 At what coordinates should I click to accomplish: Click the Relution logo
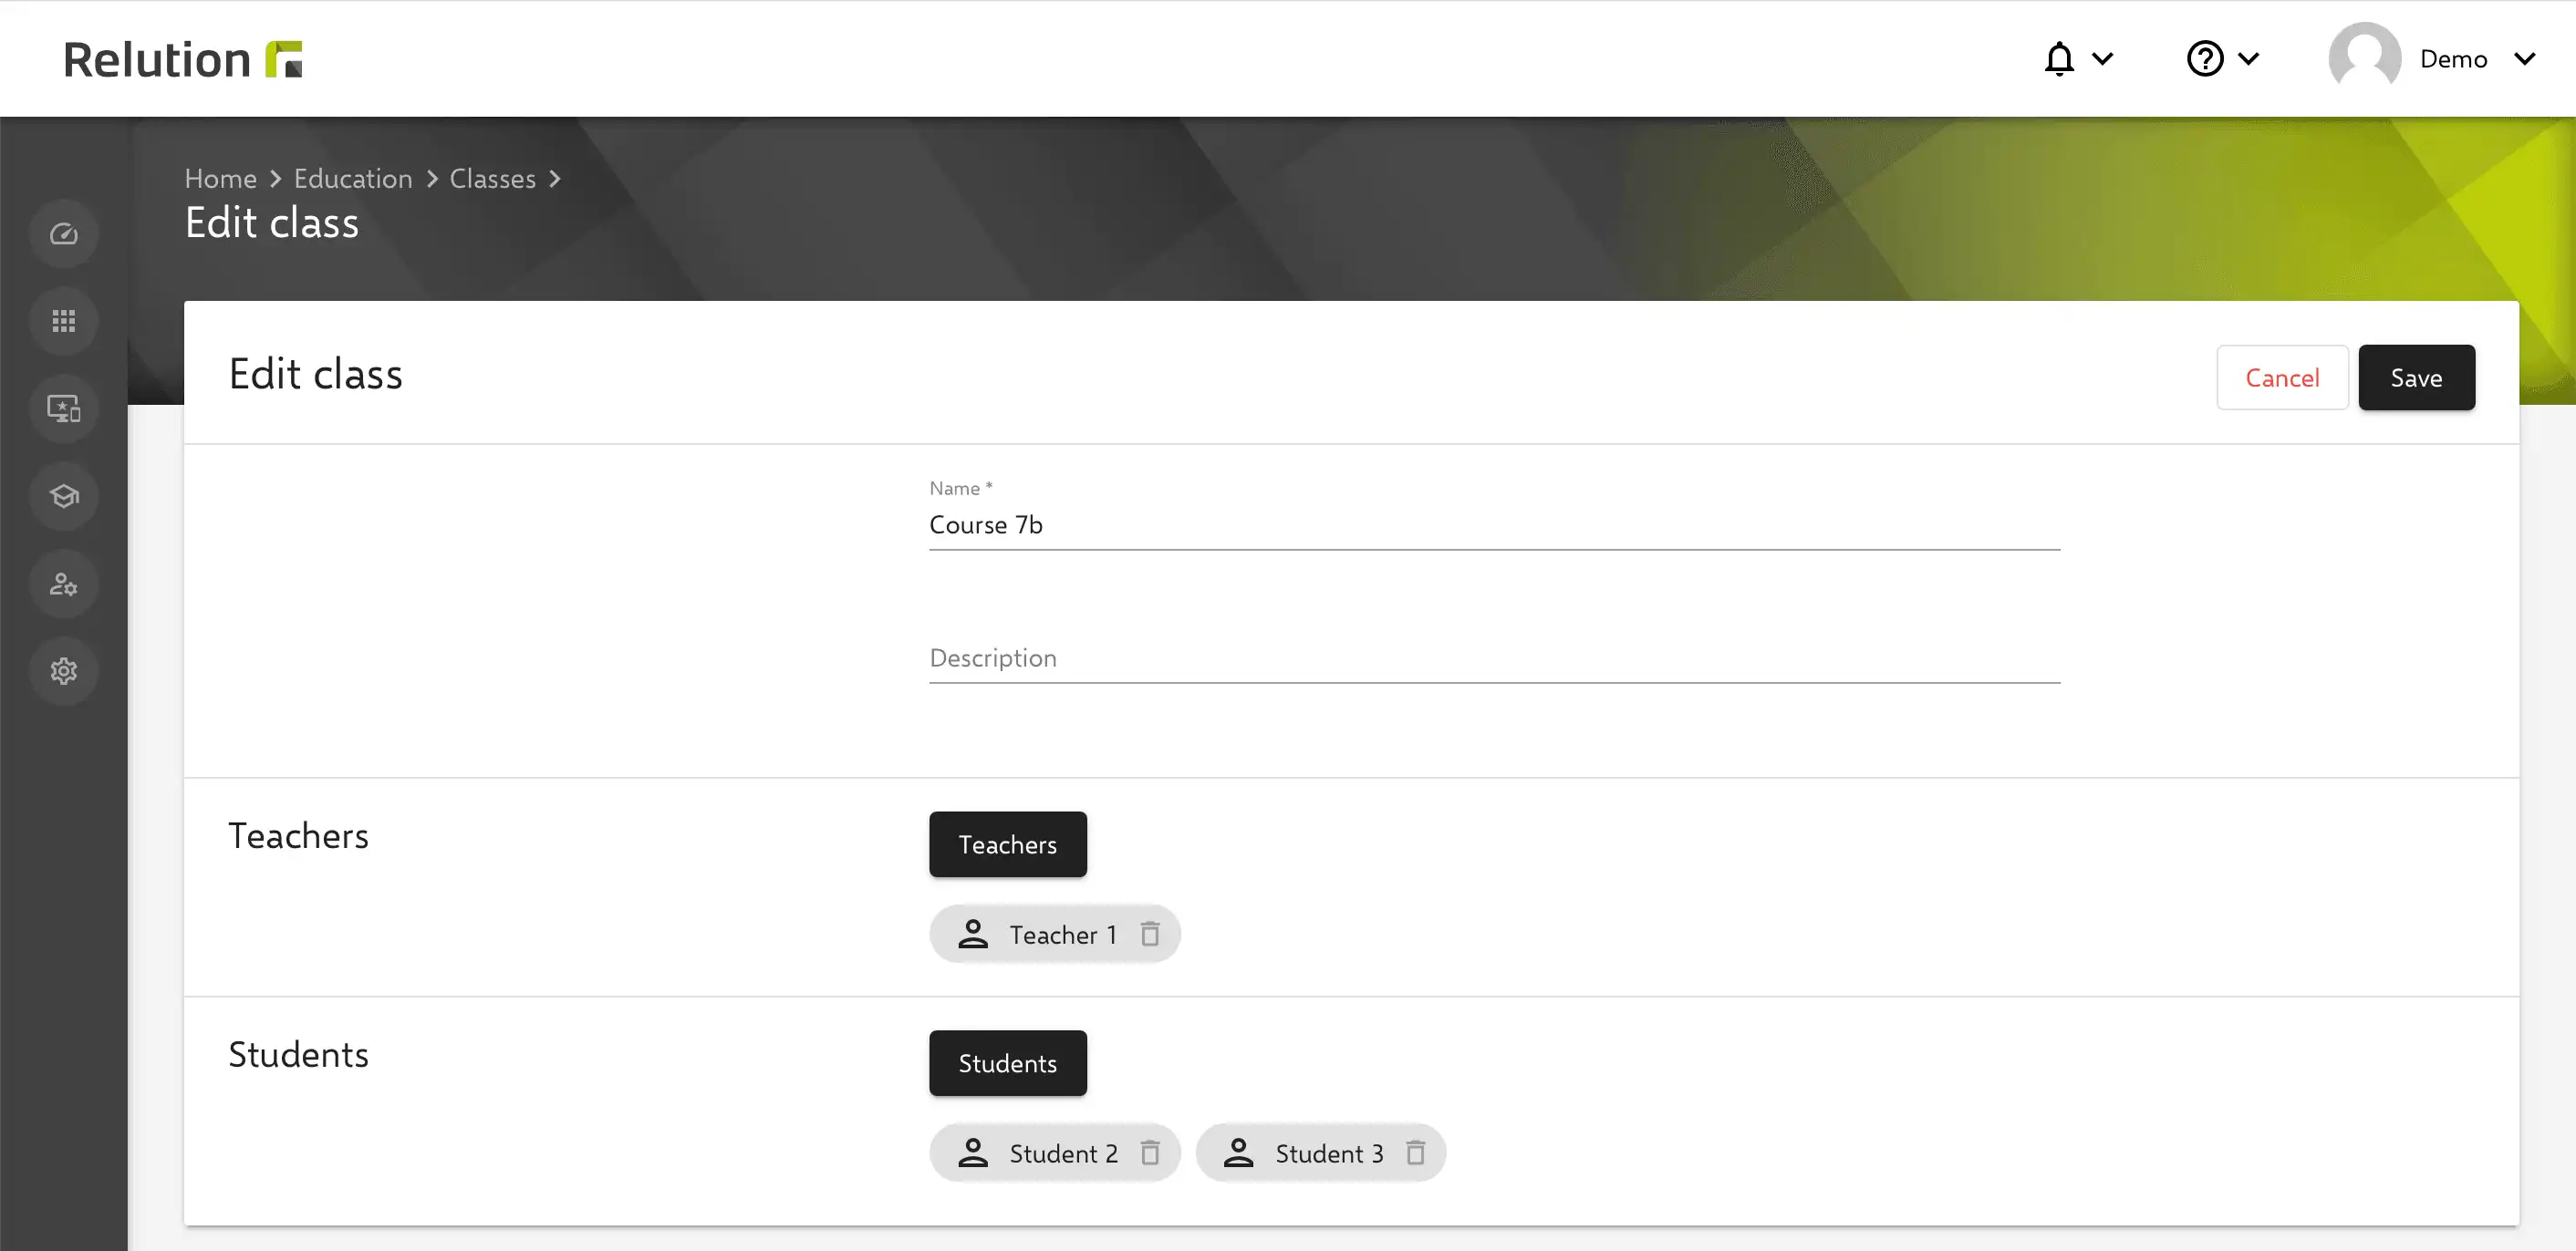183,59
